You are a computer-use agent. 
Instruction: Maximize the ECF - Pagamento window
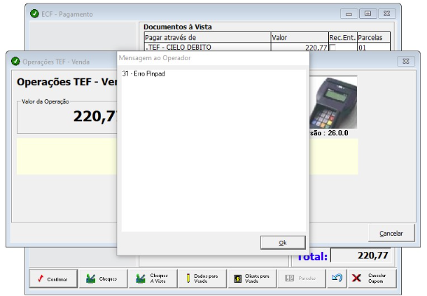pyautogui.click(x=368, y=13)
